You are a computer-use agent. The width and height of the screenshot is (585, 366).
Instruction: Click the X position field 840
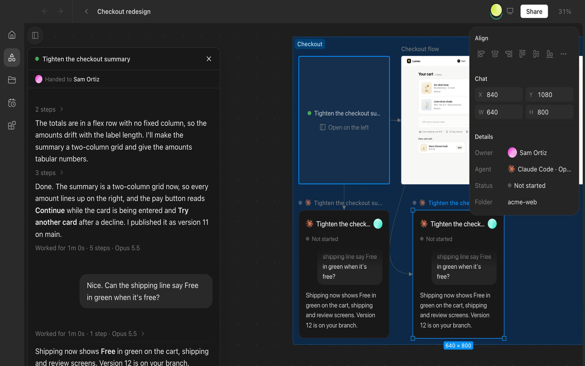pos(498,95)
